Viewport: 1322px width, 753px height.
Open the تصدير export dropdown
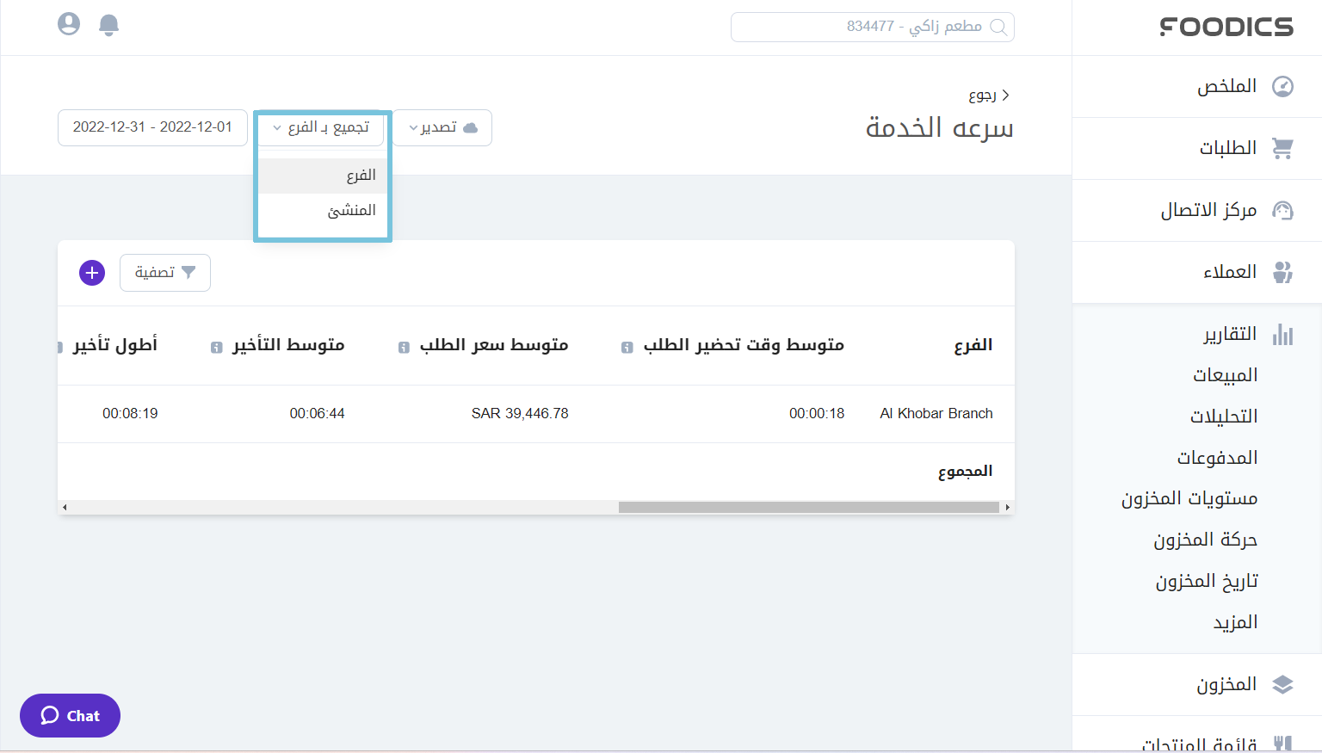click(x=442, y=127)
